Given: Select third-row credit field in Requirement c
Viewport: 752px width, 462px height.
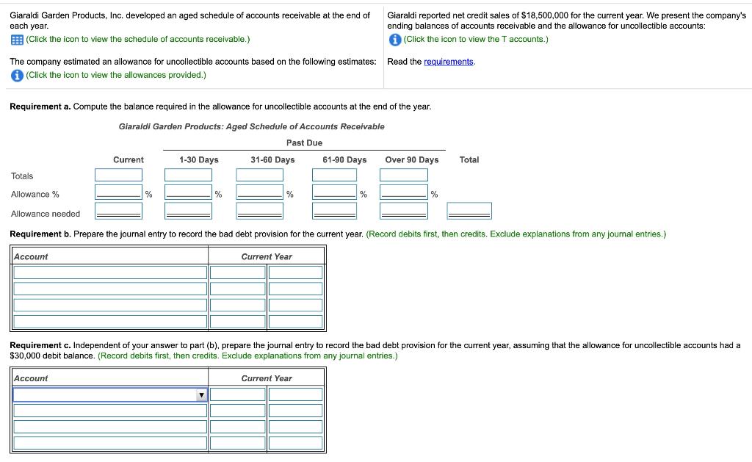Looking at the screenshot, I should [x=295, y=427].
